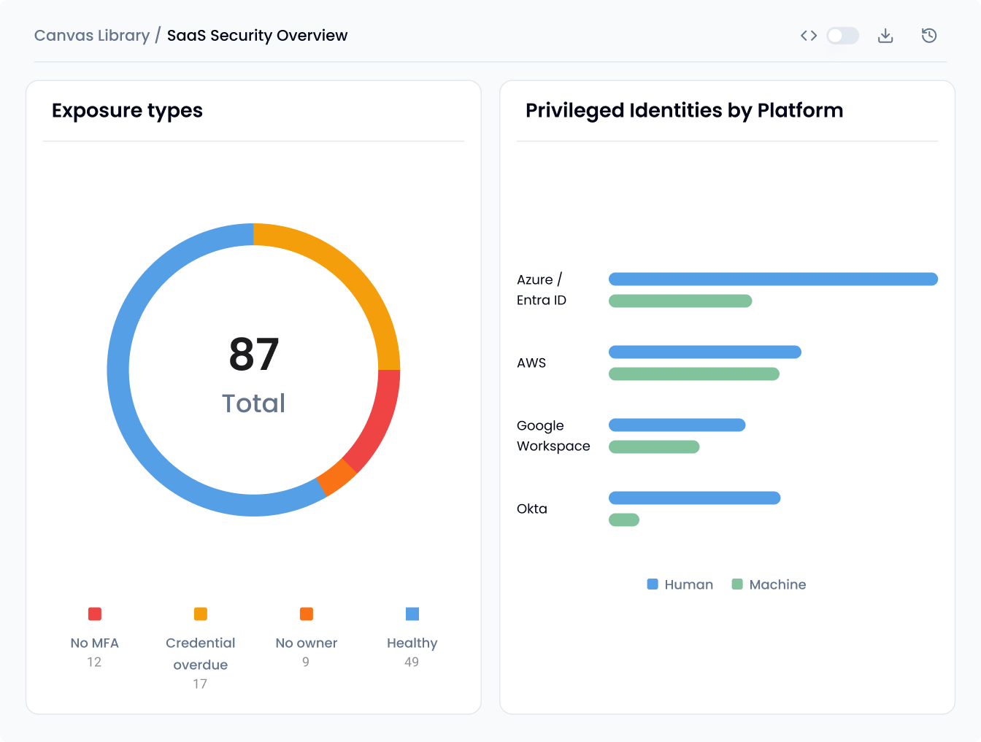Toggle the No MFA legend swatch
The width and height of the screenshot is (981, 742).
click(95, 614)
